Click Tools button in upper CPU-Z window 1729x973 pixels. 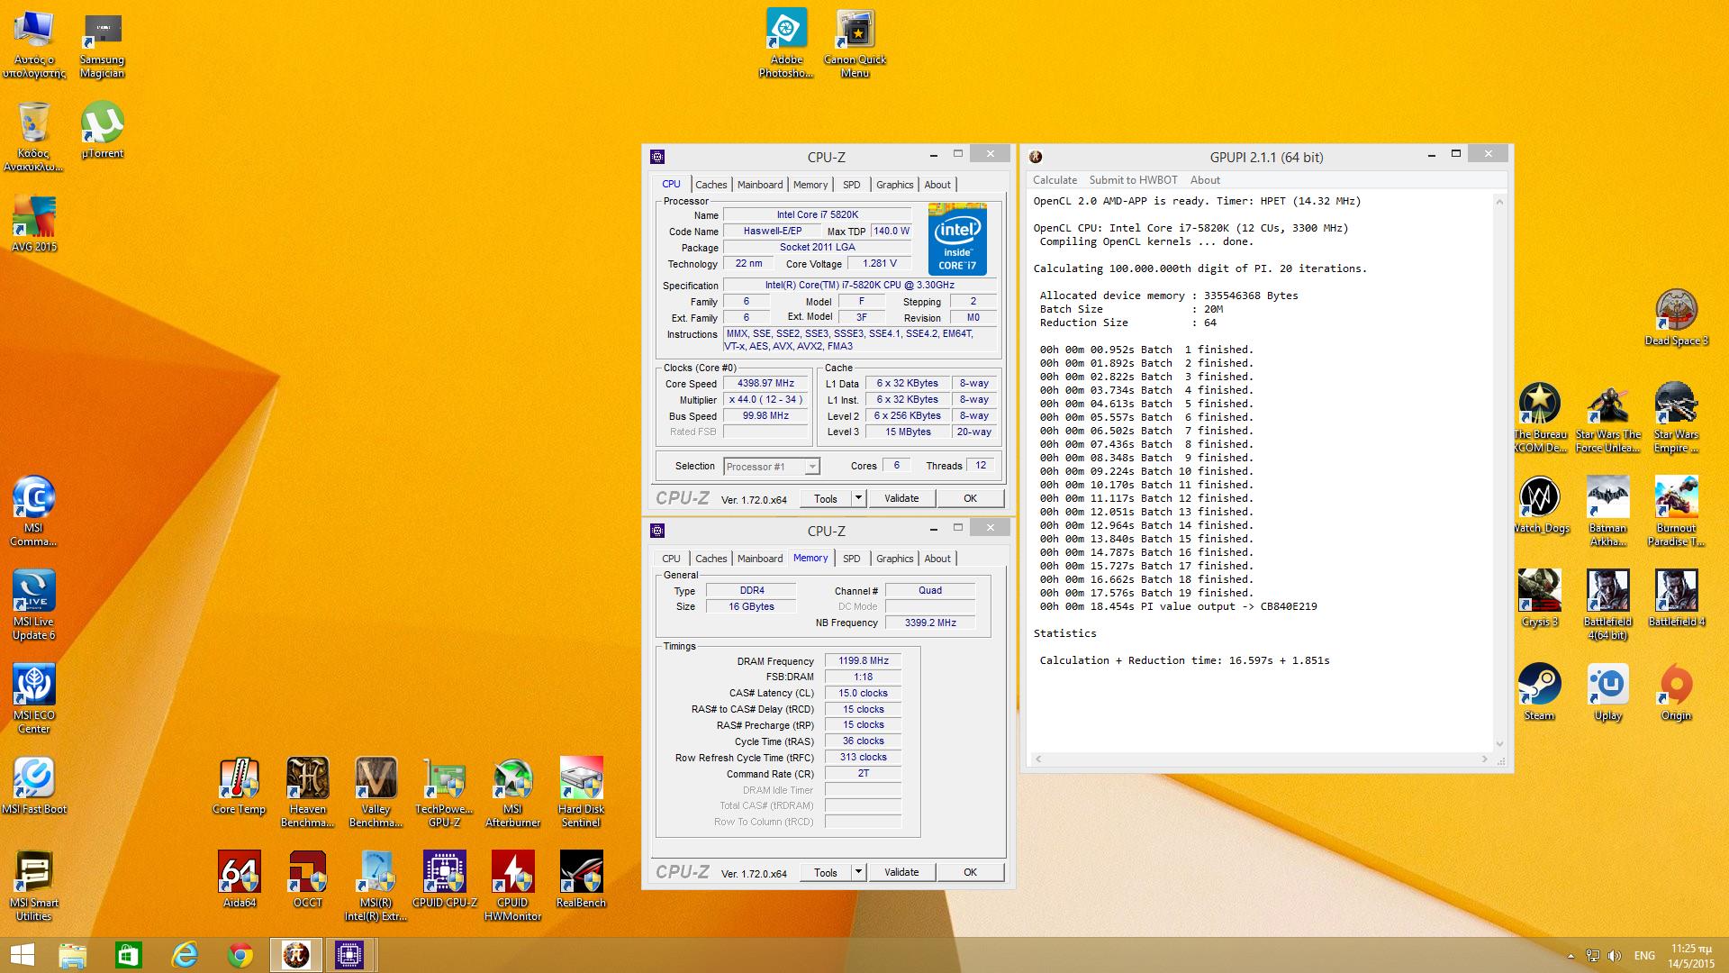pyautogui.click(x=826, y=498)
